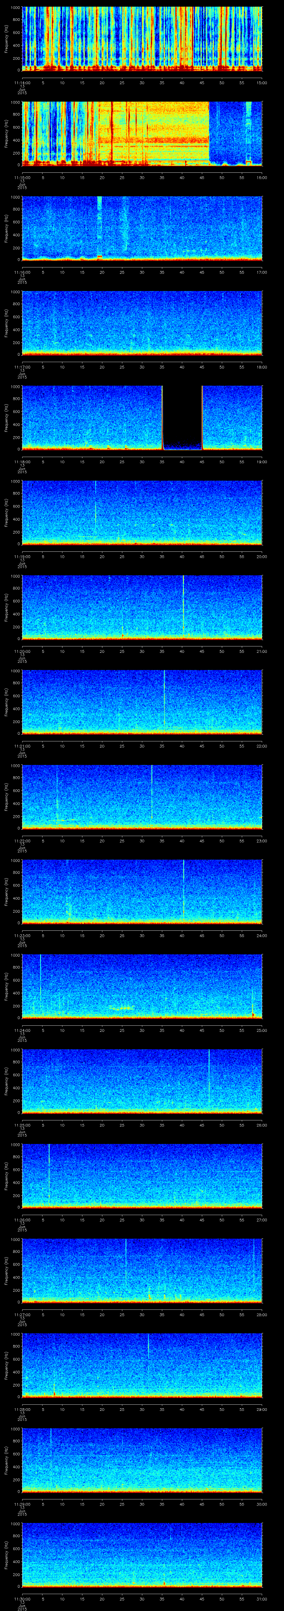The image size is (284, 1611).
Task: Click the 11:20:00 start time label
Action: [x=22, y=652]
